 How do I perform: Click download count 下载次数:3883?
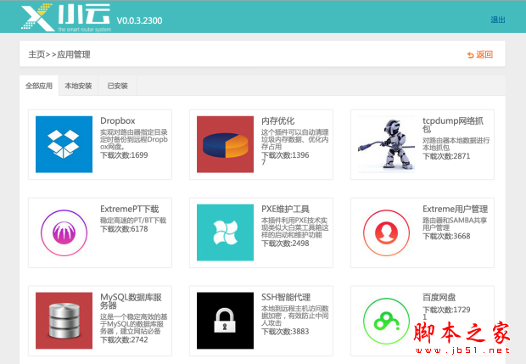pos(285,332)
